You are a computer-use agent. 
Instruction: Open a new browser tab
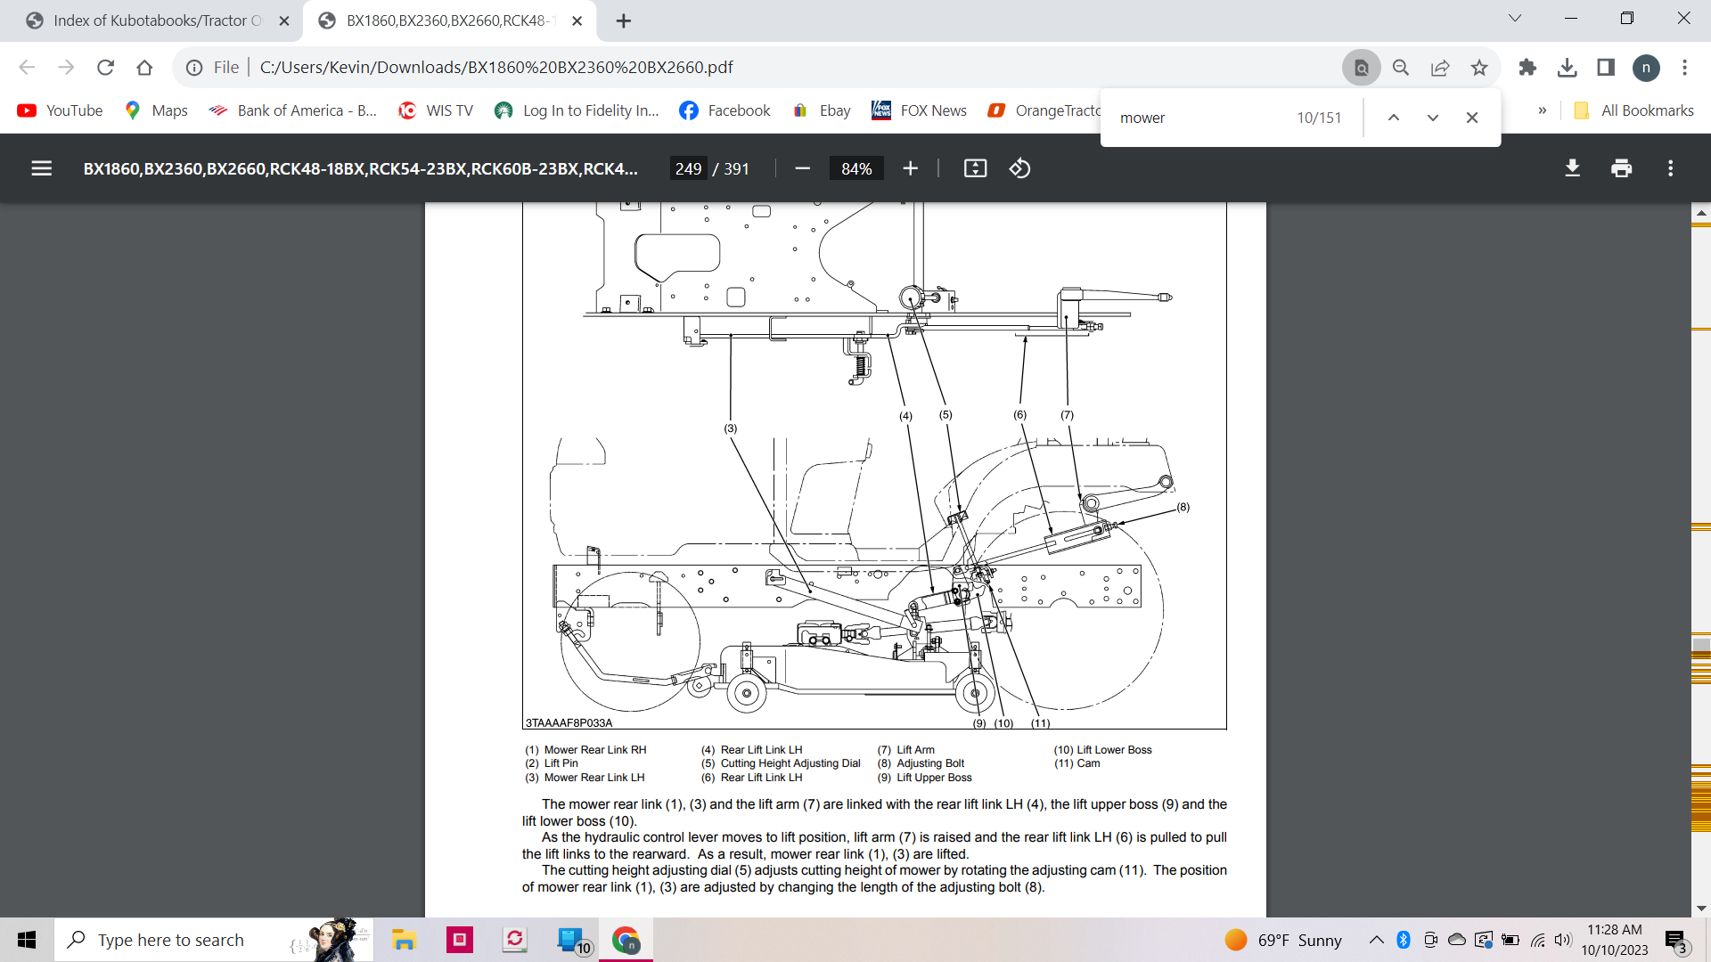pyautogui.click(x=624, y=20)
